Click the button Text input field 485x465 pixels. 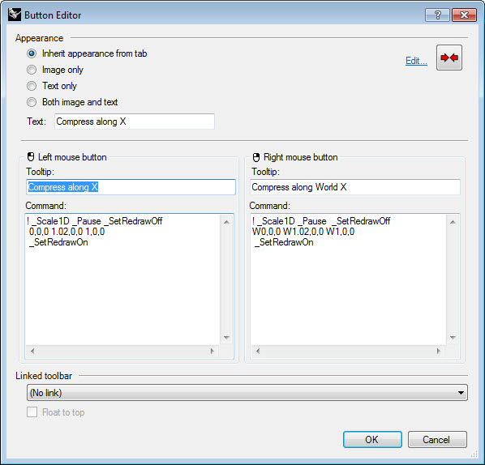135,122
